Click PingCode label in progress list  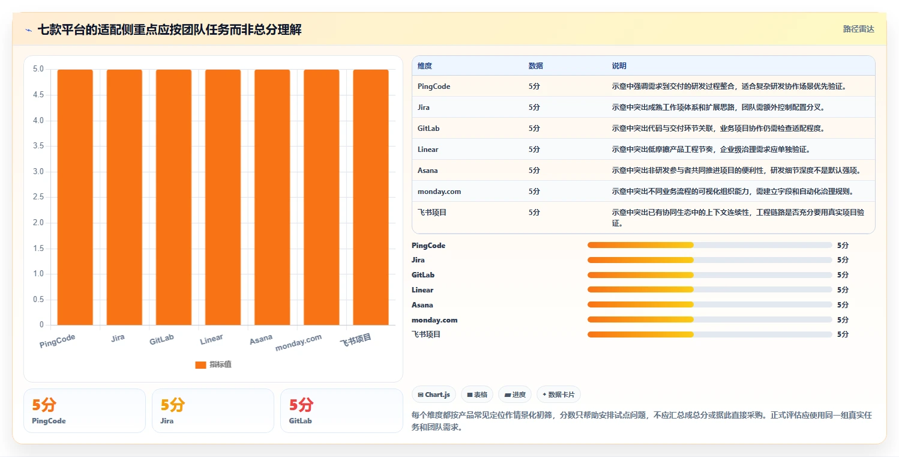coord(428,245)
